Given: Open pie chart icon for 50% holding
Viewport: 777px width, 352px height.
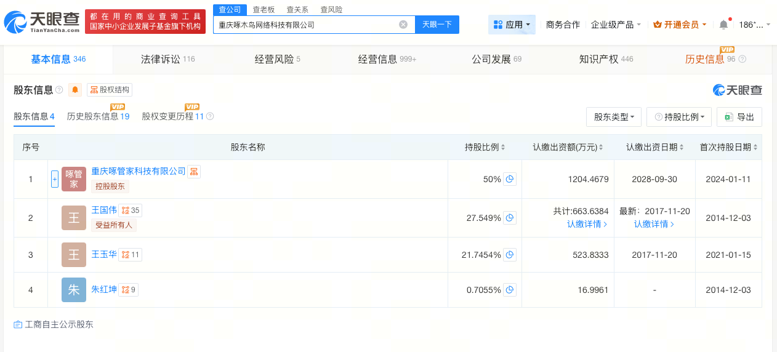Looking at the screenshot, I should (x=510, y=179).
